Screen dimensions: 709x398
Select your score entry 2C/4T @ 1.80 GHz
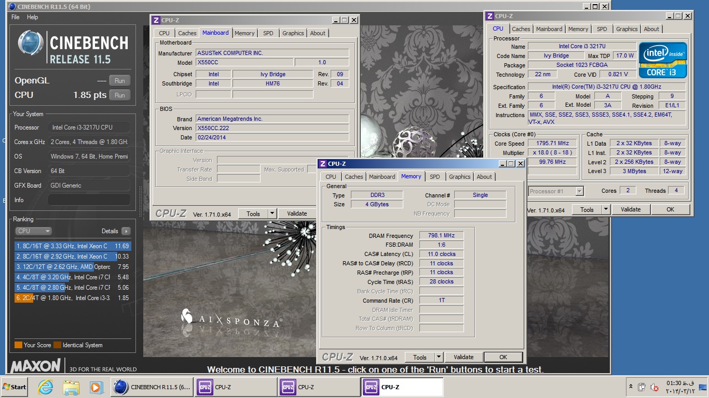[x=73, y=298]
